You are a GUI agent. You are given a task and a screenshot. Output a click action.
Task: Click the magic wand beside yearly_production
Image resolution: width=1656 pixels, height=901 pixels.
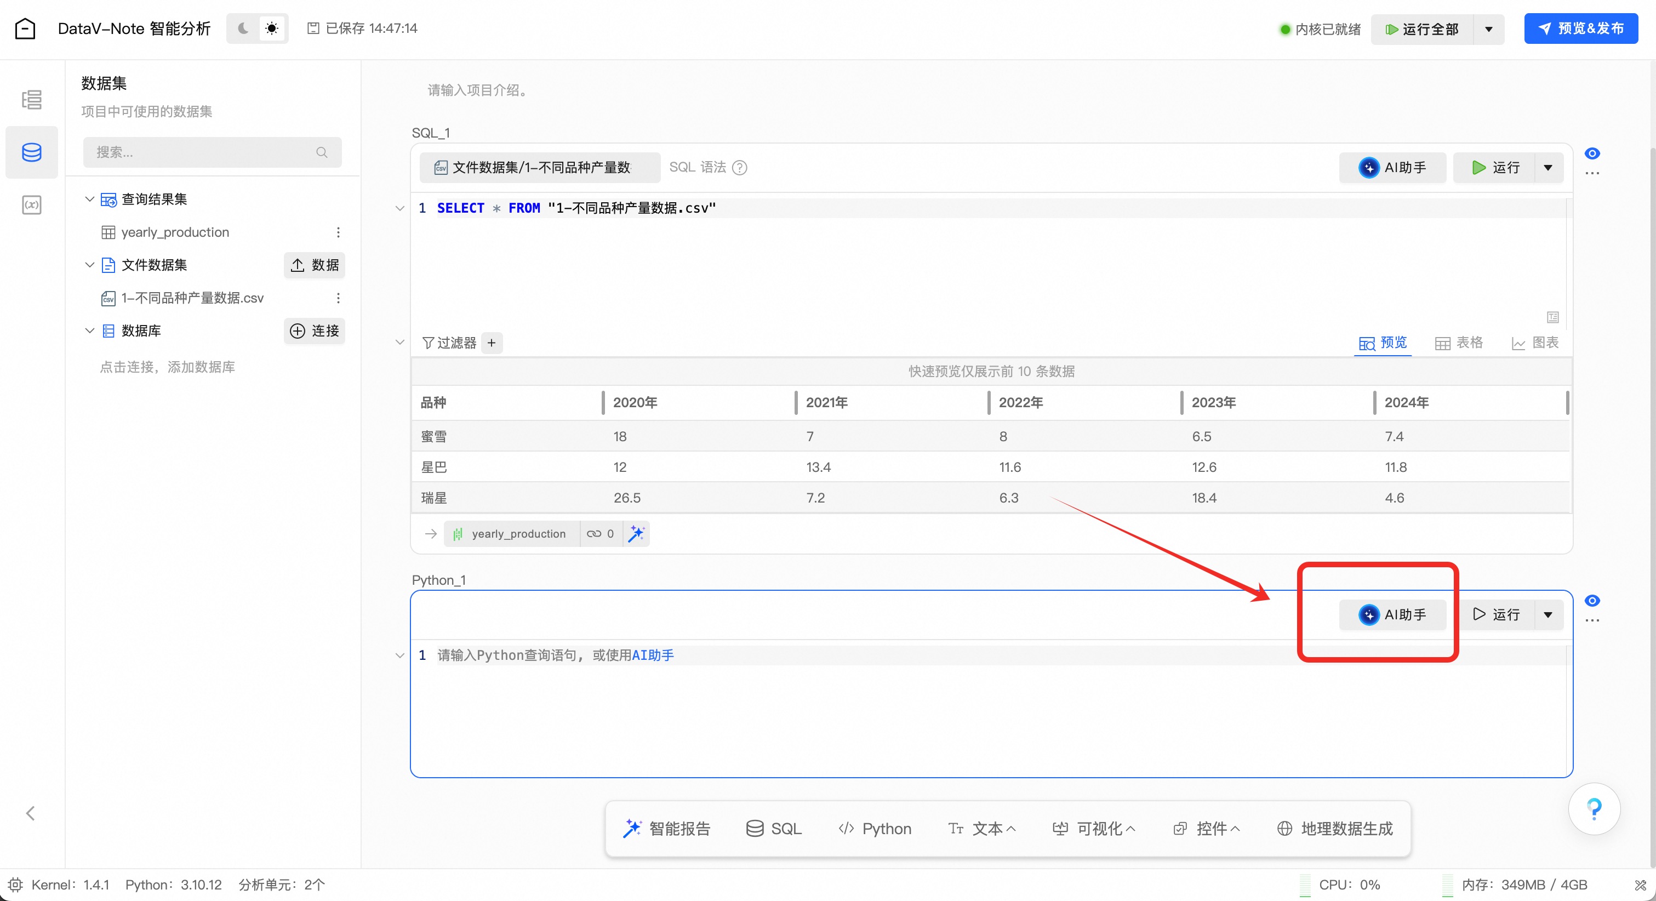636,534
